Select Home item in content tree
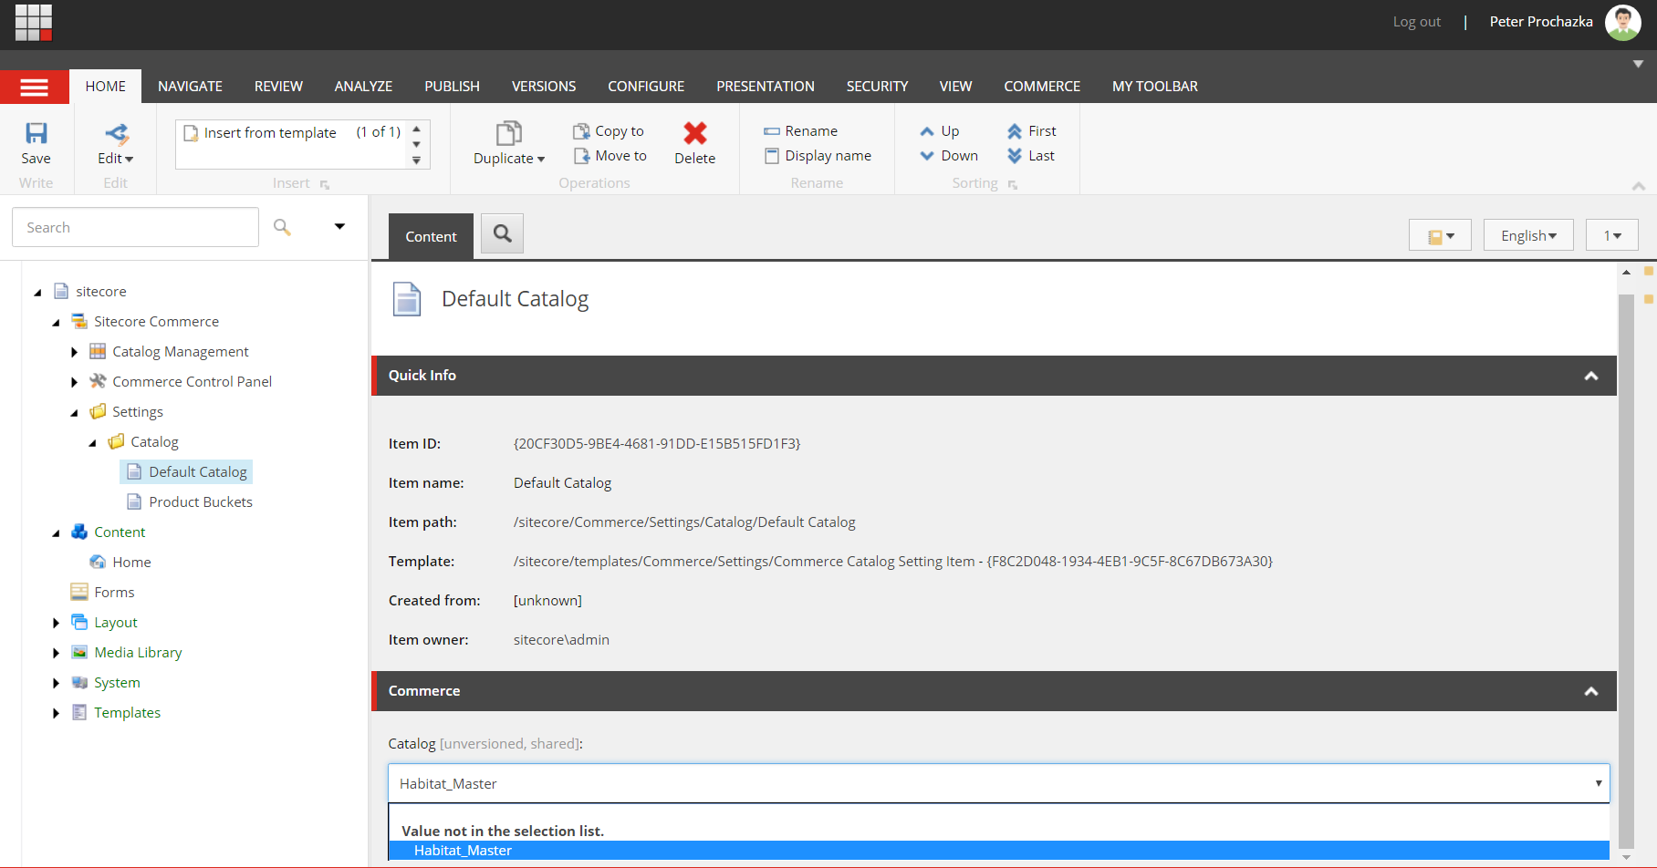Image resolution: width=1657 pixels, height=868 pixels. (x=131, y=563)
